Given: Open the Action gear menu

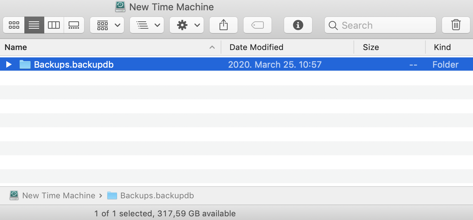Looking at the screenshot, I should click(187, 25).
